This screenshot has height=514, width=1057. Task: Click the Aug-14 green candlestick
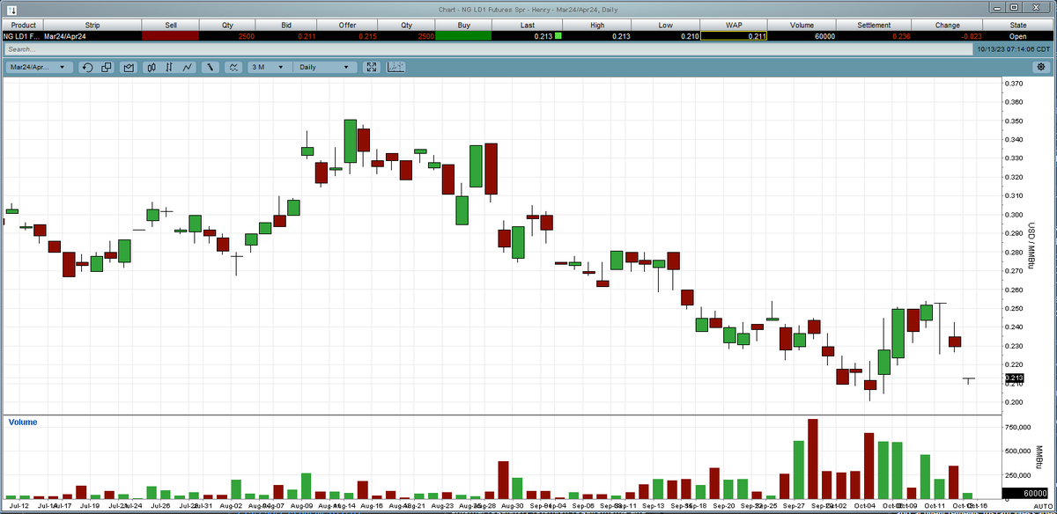pyautogui.click(x=350, y=141)
